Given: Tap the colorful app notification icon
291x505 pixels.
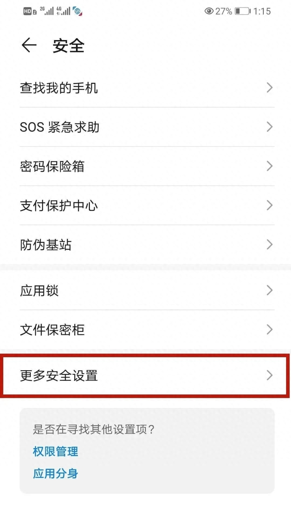Looking at the screenshot, I should [77, 11].
